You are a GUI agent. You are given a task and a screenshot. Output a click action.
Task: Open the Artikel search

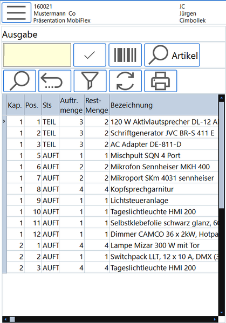[x=172, y=55]
